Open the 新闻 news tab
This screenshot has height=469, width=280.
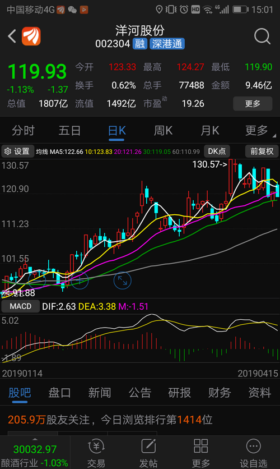click(x=100, y=393)
